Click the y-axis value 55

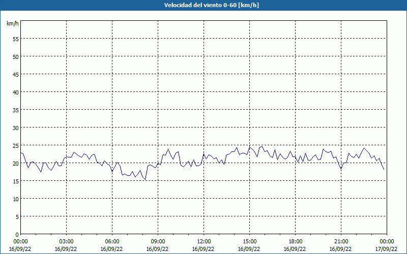point(16,40)
